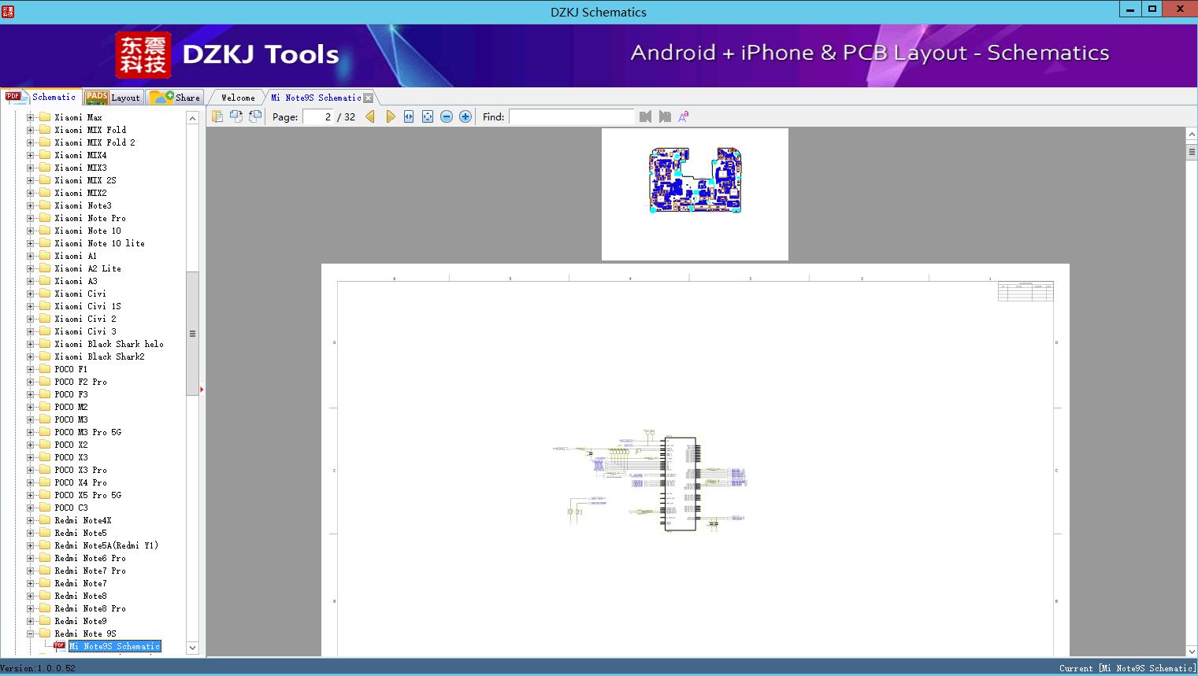
Task: Click the document viewer scrollbar thumb
Action: click(x=1192, y=153)
